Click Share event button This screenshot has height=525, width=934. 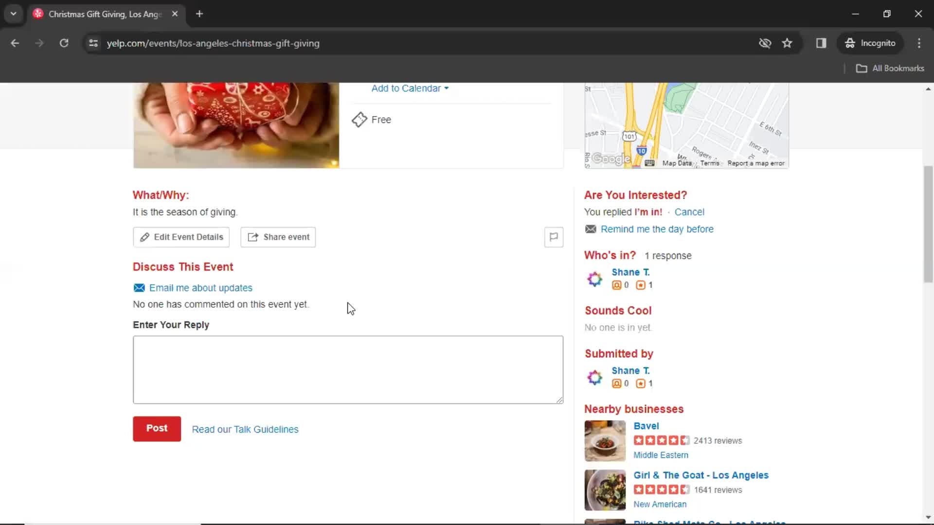click(x=278, y=237)
